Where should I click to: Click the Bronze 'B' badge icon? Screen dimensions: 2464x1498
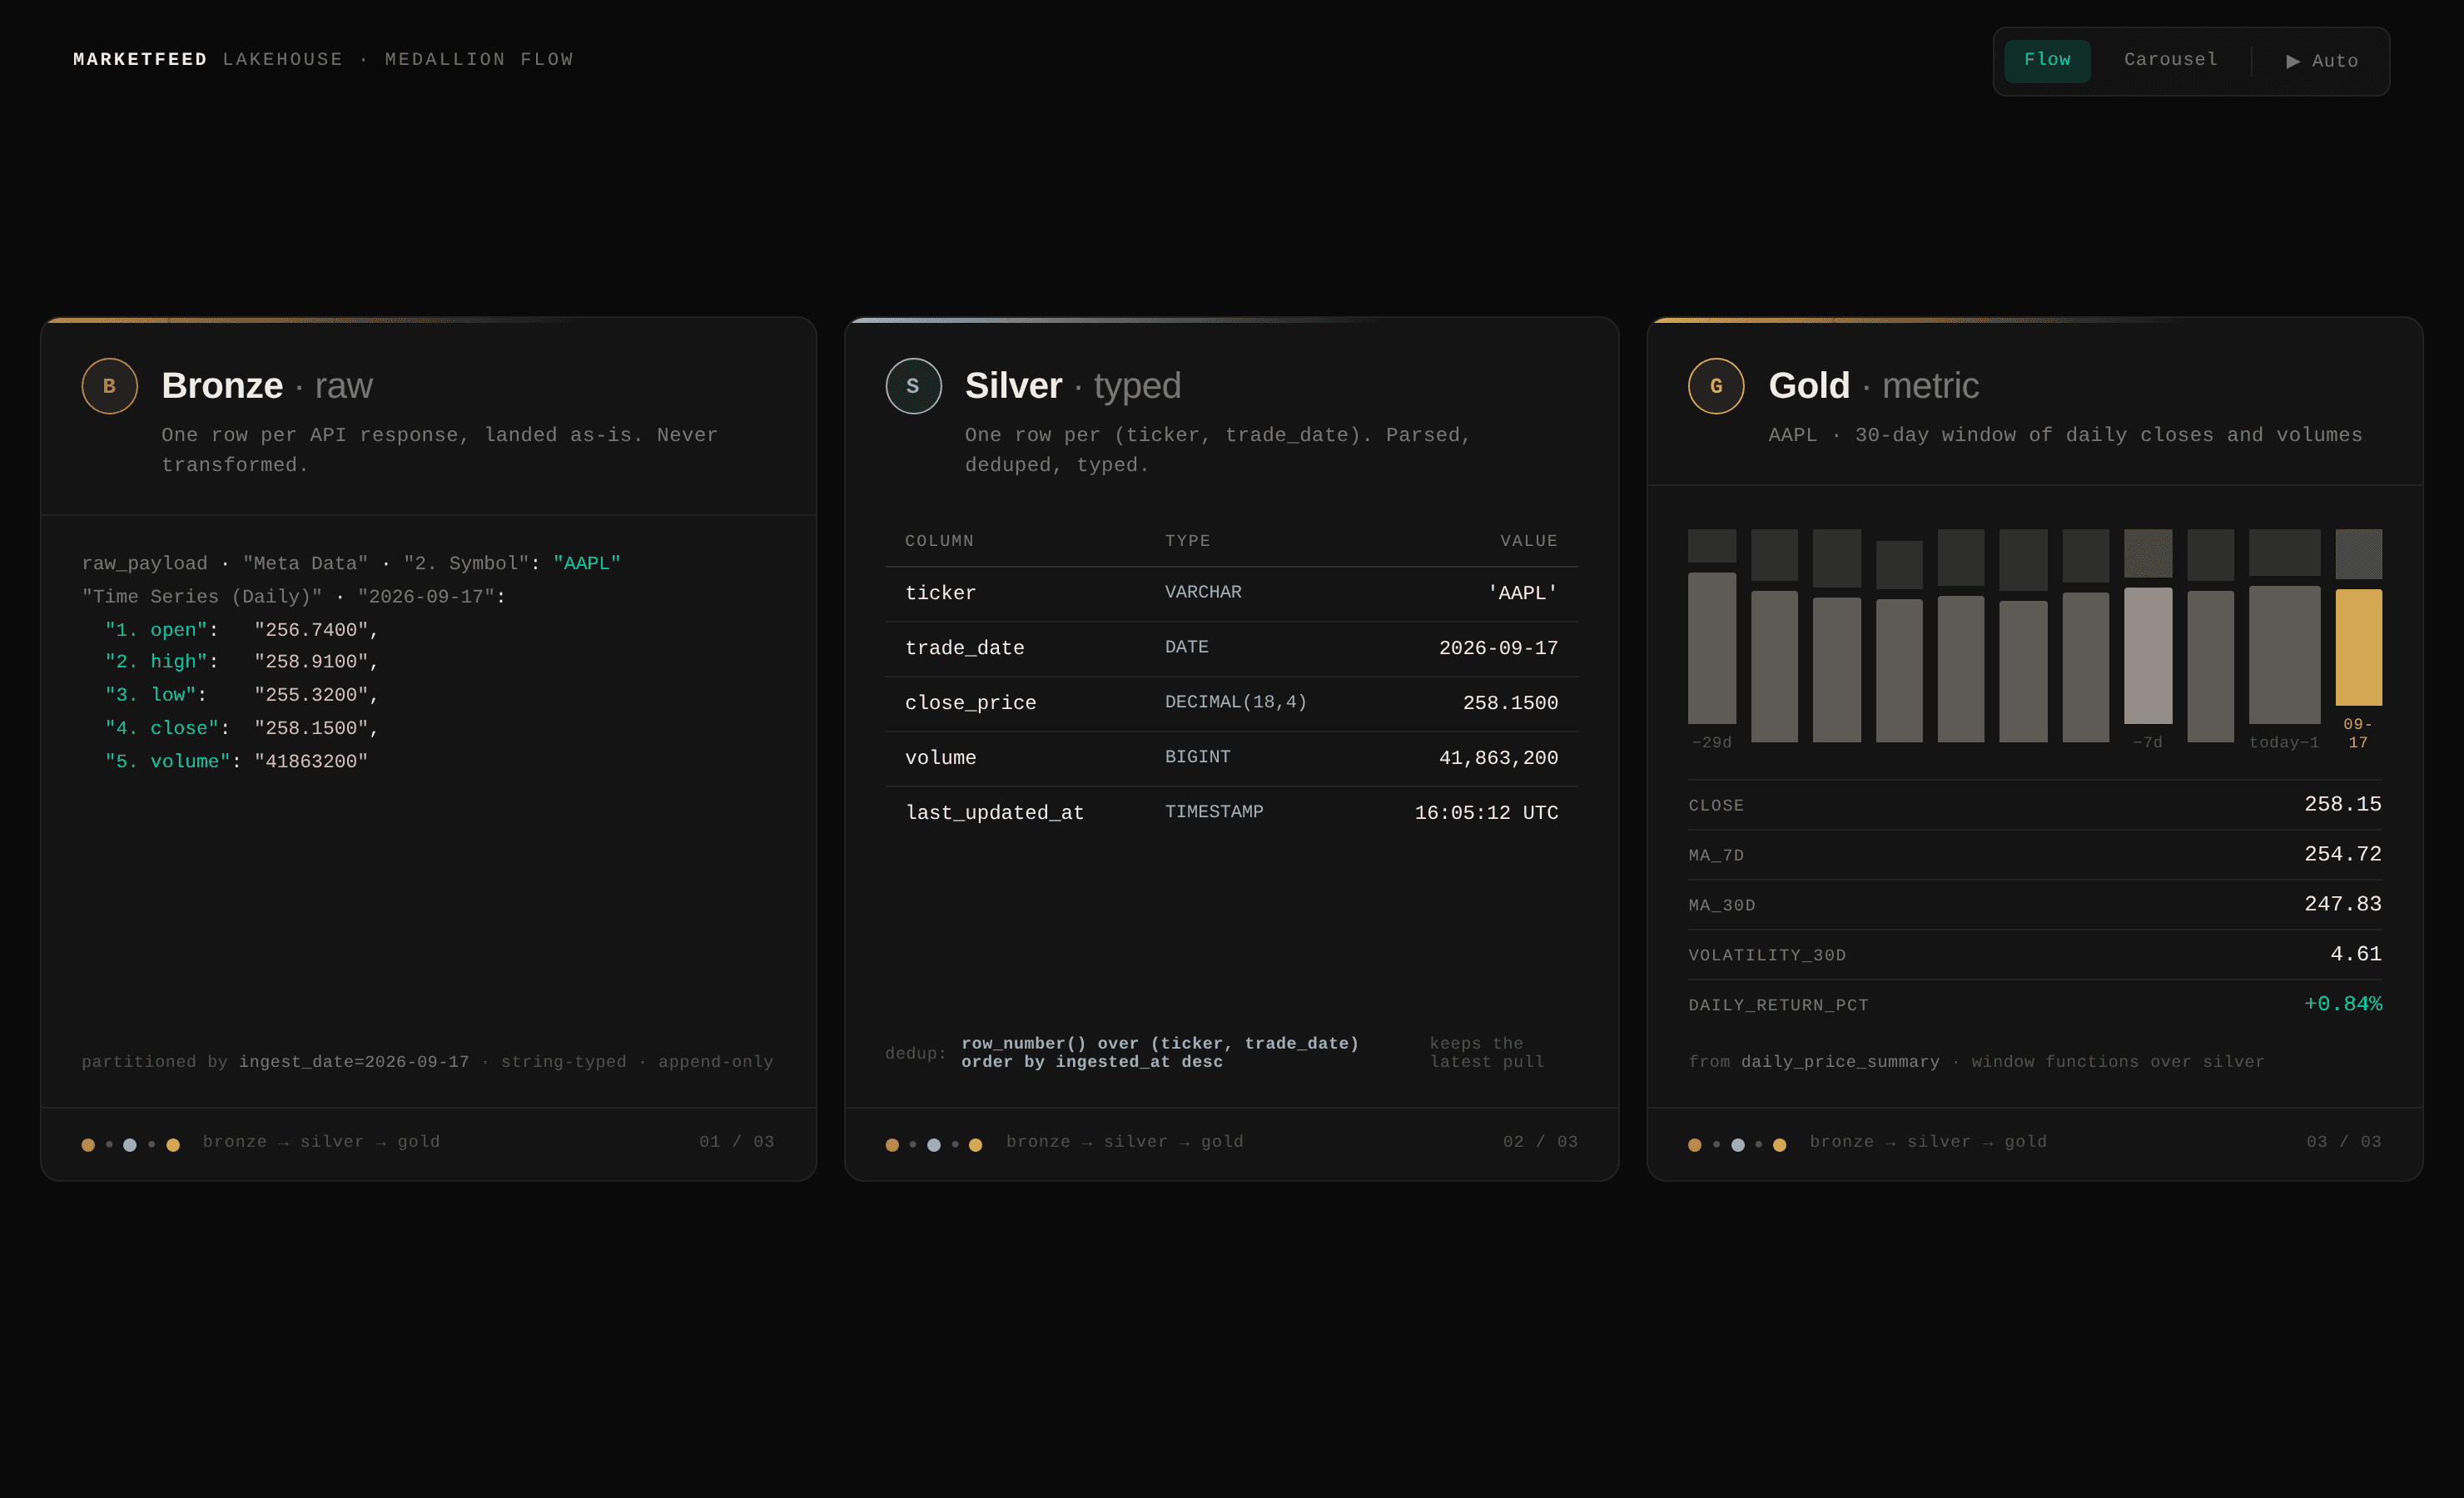coord(109,386)
